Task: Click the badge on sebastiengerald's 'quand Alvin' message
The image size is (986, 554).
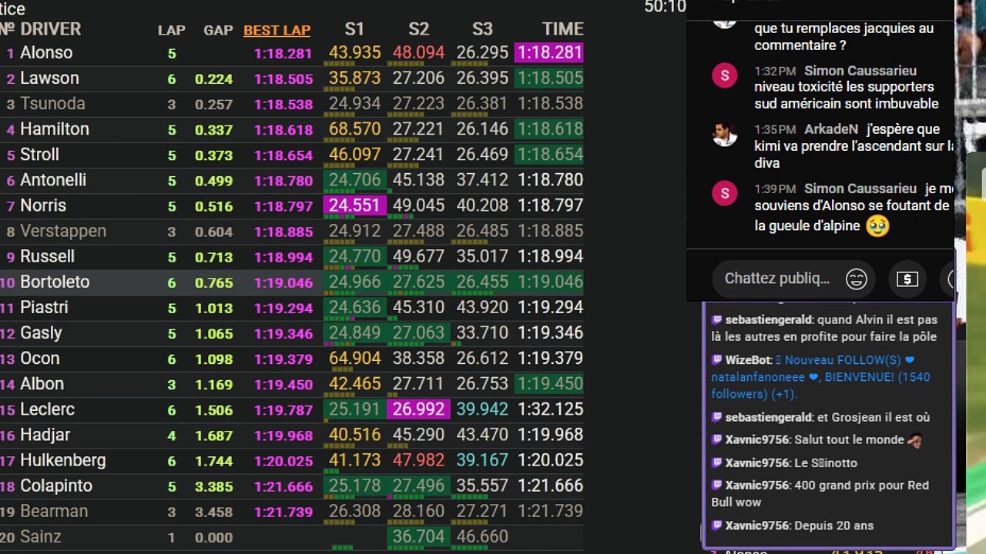Action: click(717, 319)
